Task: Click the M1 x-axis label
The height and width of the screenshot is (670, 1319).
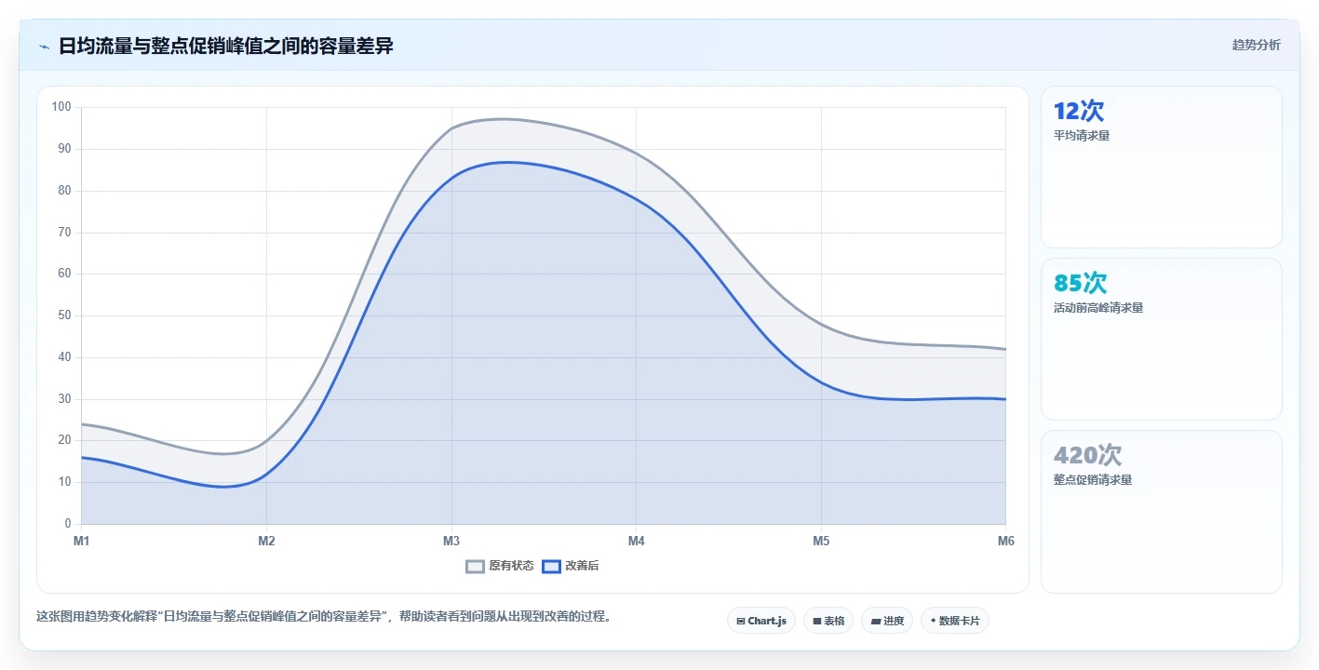Action: coord(81,541)
